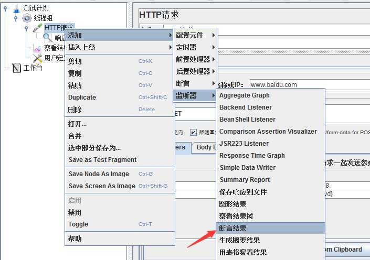Add 生成概要结果 listener

point(270,240)
